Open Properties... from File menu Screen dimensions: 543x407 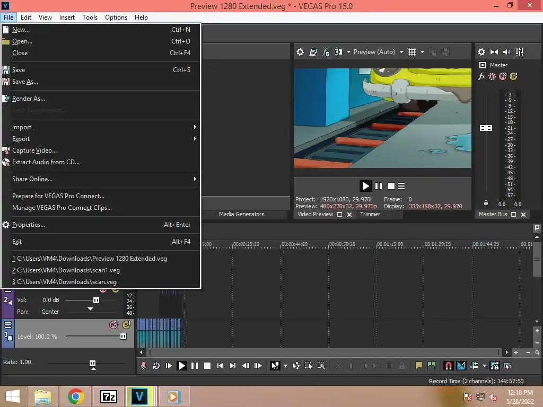100,225
